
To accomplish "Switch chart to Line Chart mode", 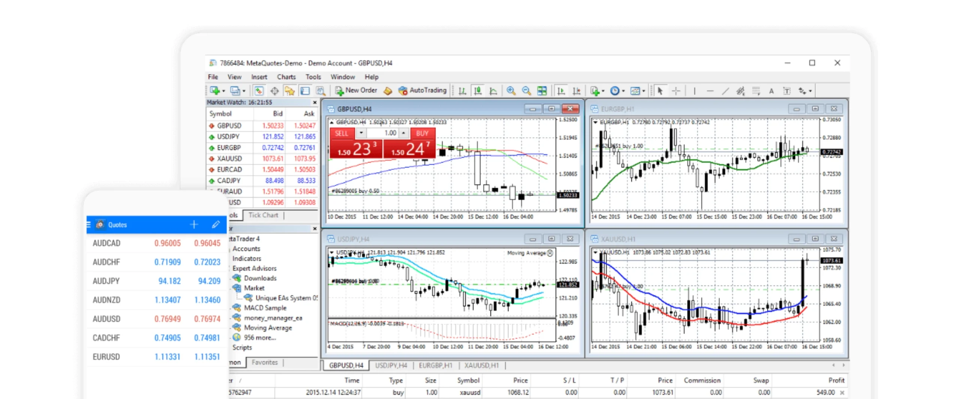I will (493, 91).
